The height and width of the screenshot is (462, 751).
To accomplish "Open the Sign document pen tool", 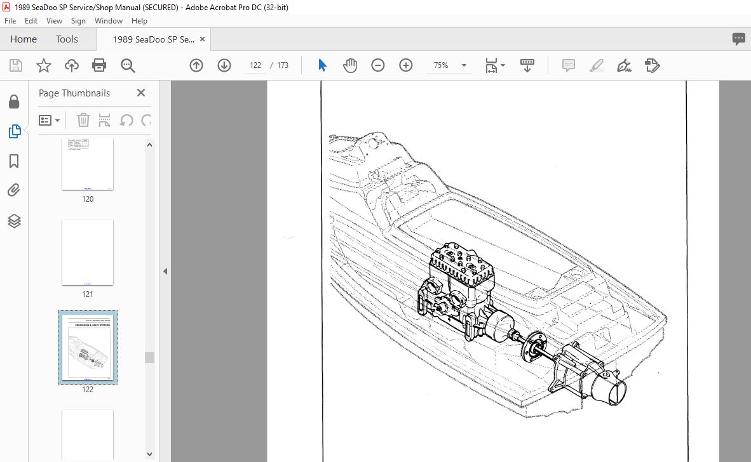I will [x=624, y=65].
